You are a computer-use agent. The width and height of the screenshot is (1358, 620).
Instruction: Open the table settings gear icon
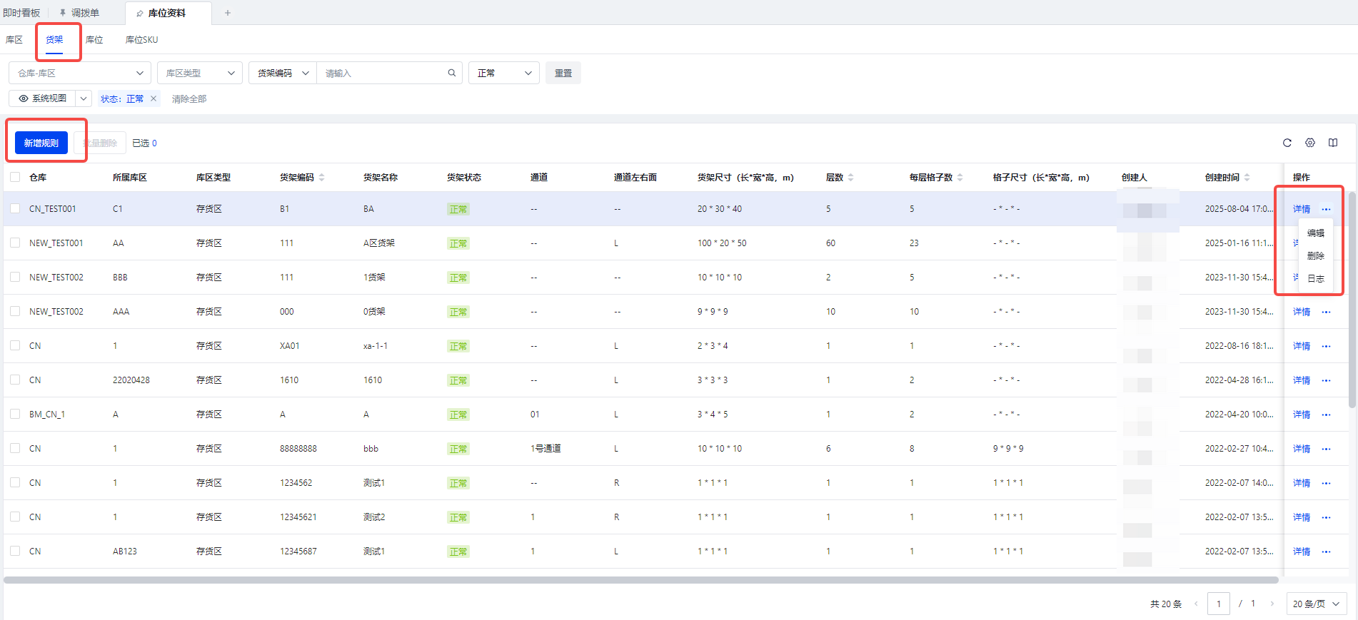pos(1309,143)
